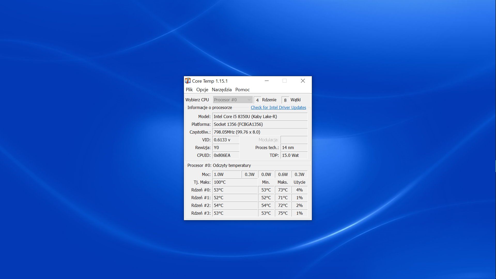Click the empty Modulacja field
The image size is (496, 279).
click(x=294, y=140)
